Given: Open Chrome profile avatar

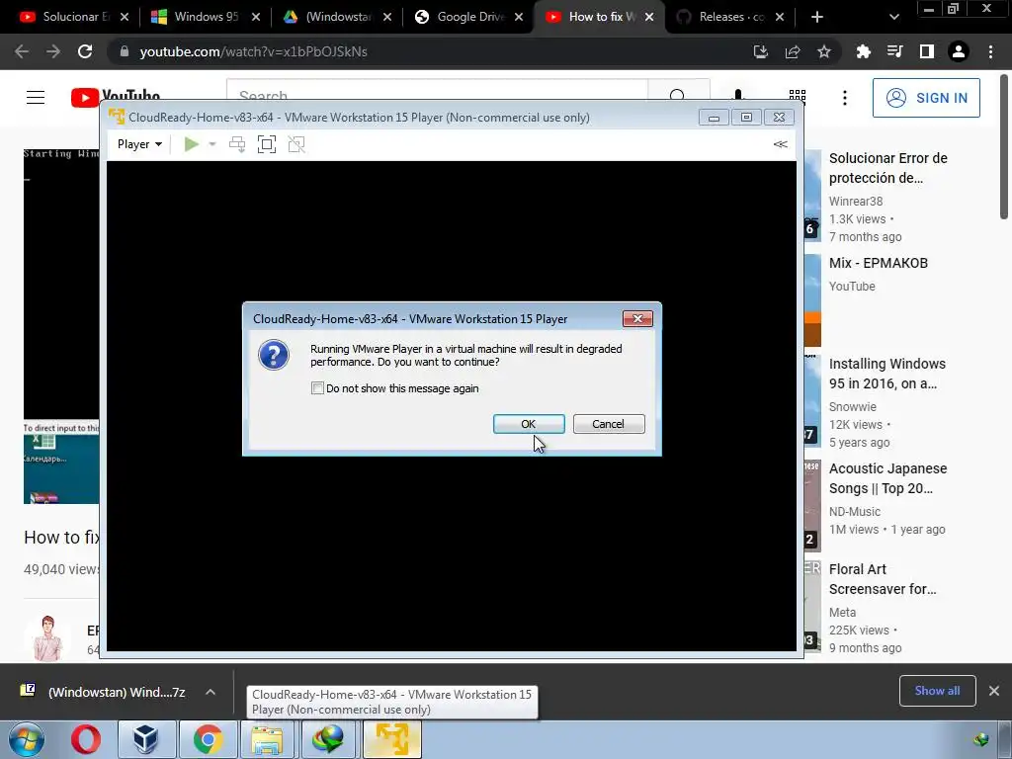Looking at the screenshot, I should pyautogui.click(x=959, y=51).
